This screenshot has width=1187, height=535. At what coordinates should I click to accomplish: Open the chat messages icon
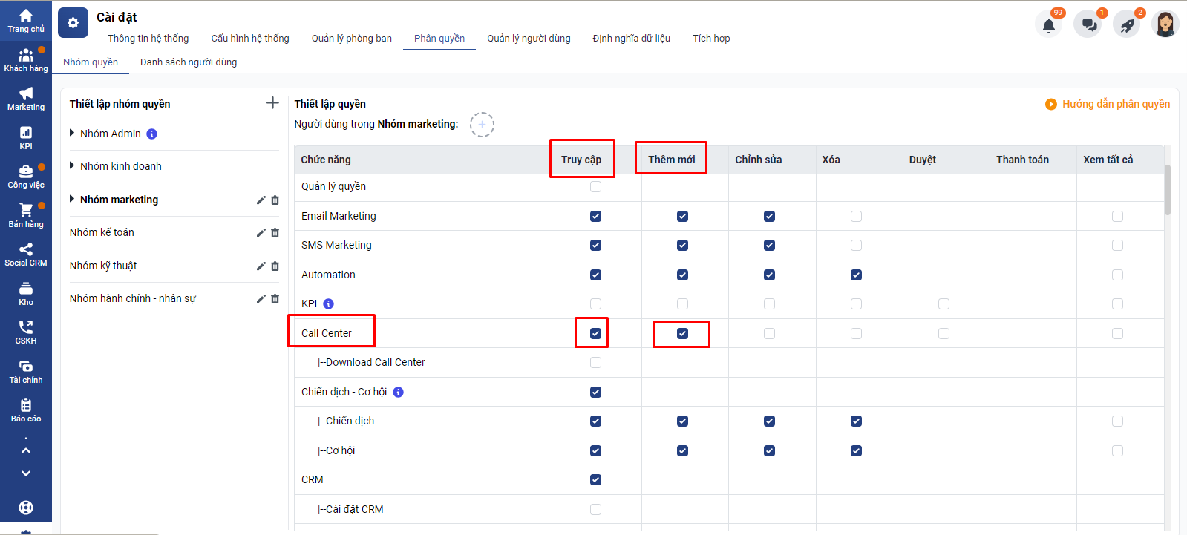point(1088,25)
